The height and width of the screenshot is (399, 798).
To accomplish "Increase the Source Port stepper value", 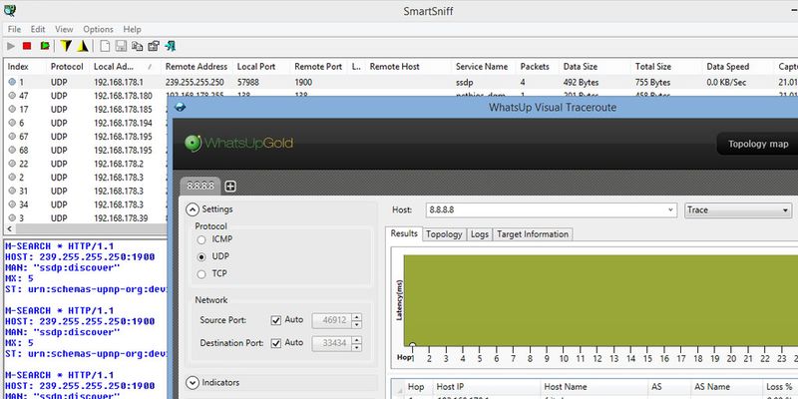I will 357,316.
